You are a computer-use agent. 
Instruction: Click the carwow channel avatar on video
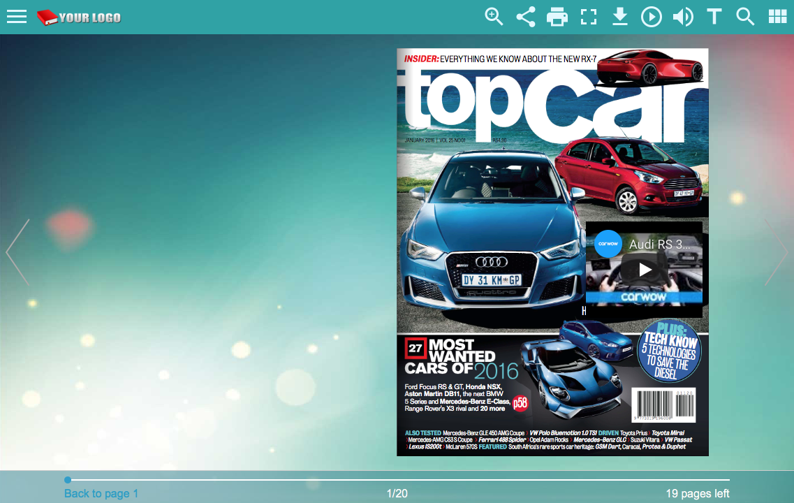click(x=608, y=244)
